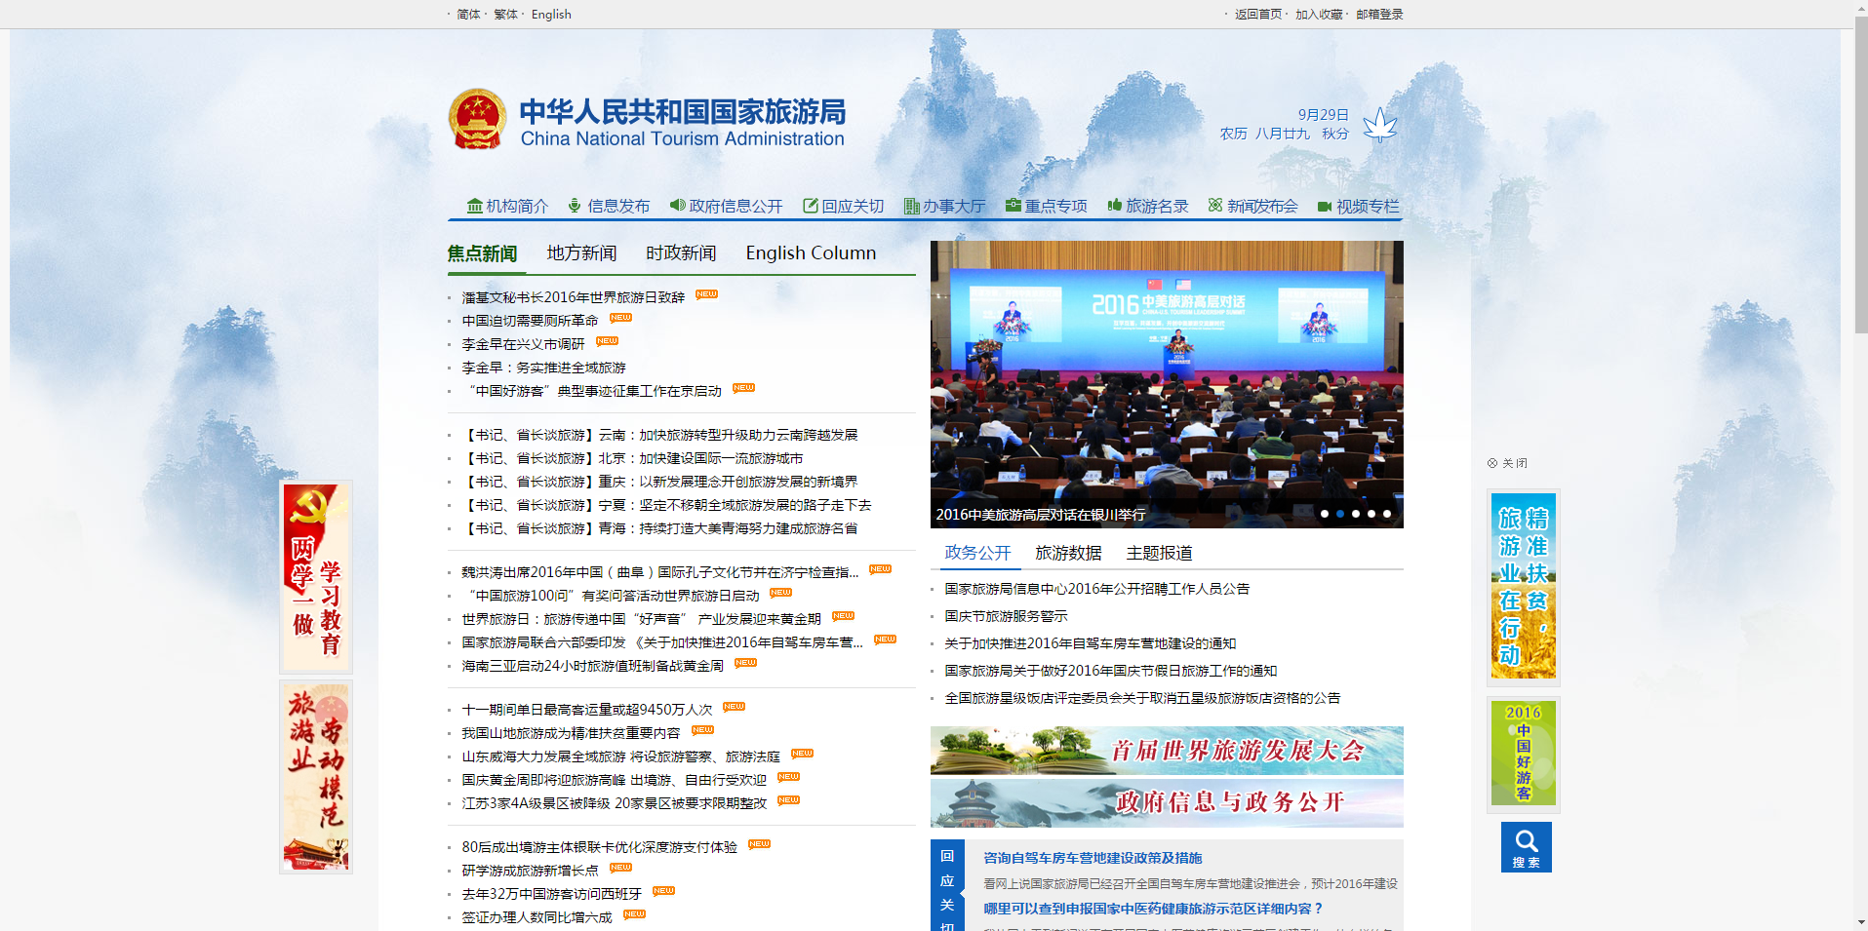Open the 国庆节旅游服务警示 notice link

1006,616
